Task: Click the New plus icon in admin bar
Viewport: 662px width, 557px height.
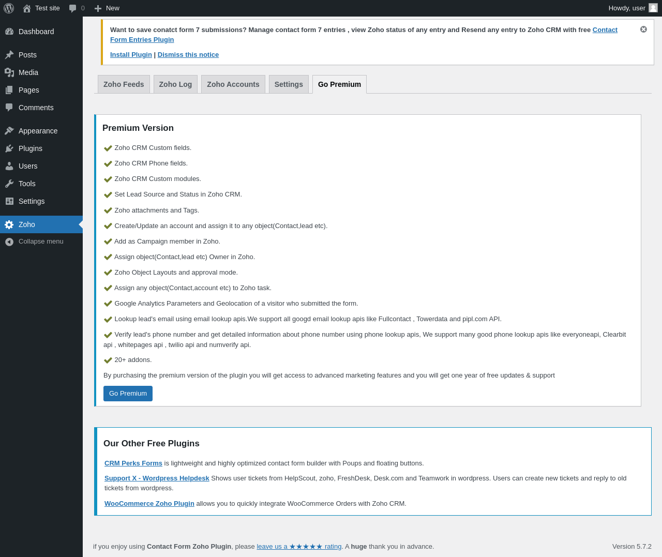Action: click(x=98, y=8)
